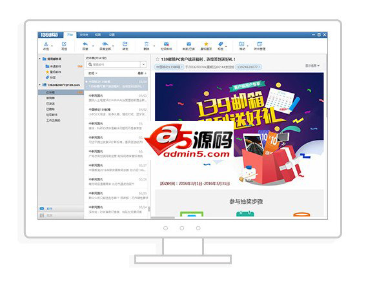Click the Junk mail envelope icon

tap(166, 44)
